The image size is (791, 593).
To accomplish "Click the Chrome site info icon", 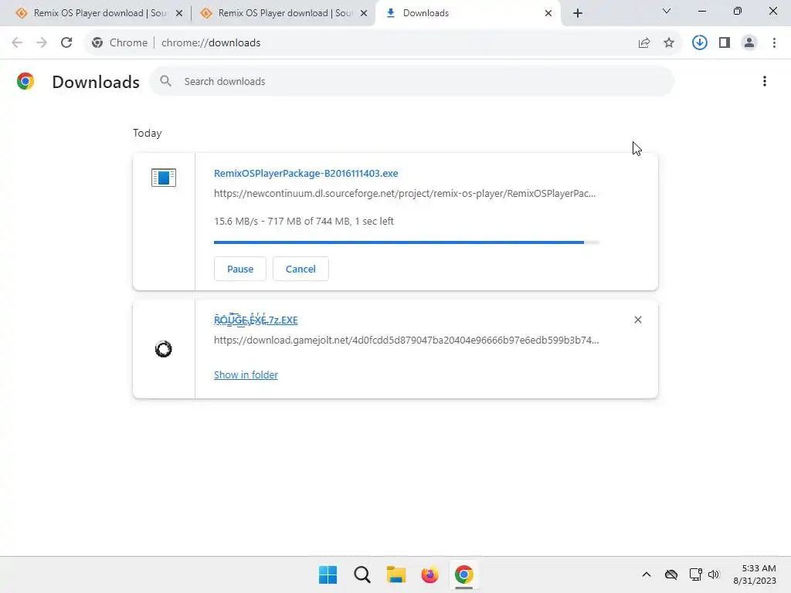I will [97, 43].
